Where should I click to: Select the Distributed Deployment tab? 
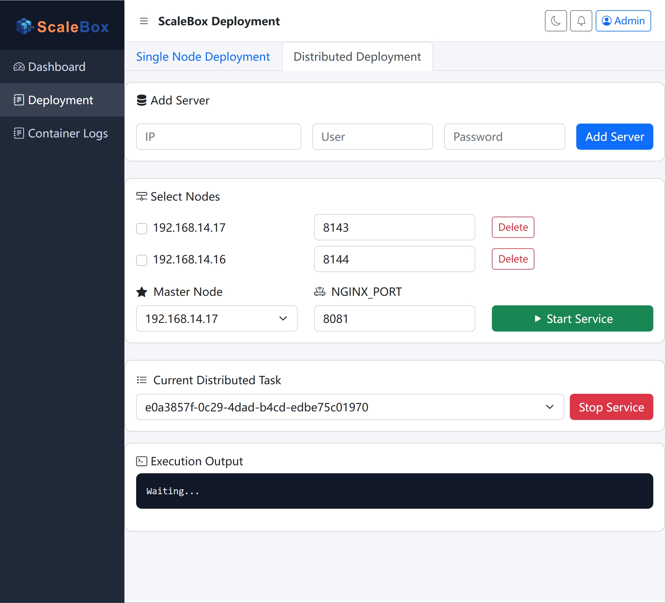[357, 57]
